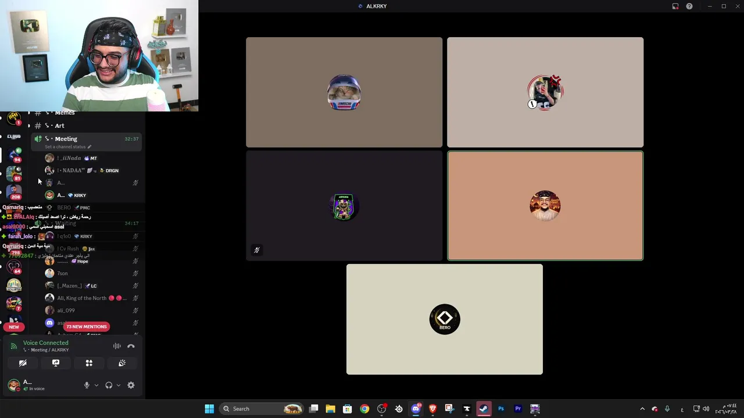Image resolution: width=744 pixels, height=418 pixels.
Task: Open the Voice Connected connection info
Action: coord(45,343)
